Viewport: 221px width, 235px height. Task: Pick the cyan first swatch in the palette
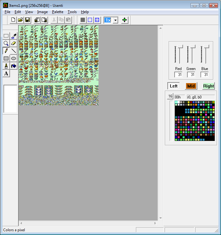(x=176, y=102)
